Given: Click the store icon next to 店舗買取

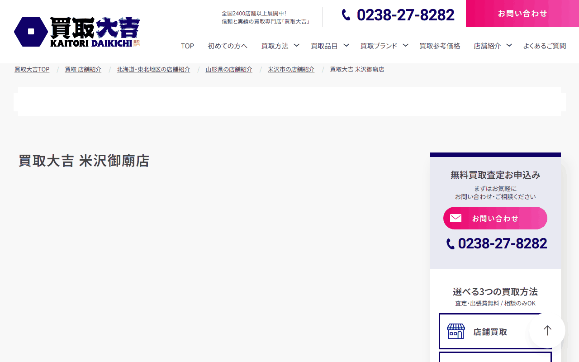Looking at the screenshot, I should tap(456, 331).
